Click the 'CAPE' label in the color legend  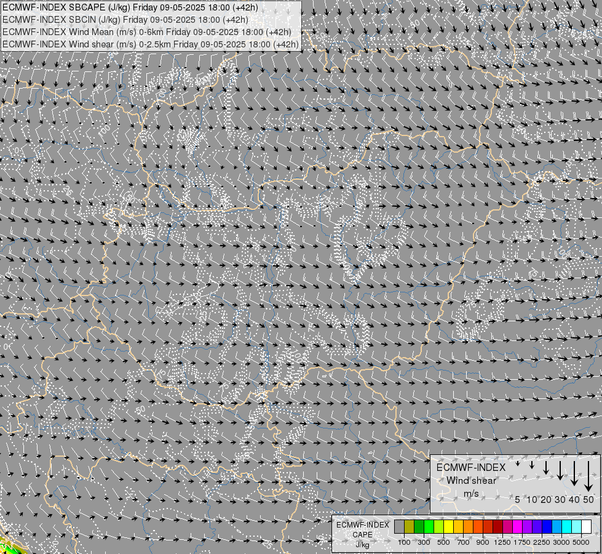point(362,535)
